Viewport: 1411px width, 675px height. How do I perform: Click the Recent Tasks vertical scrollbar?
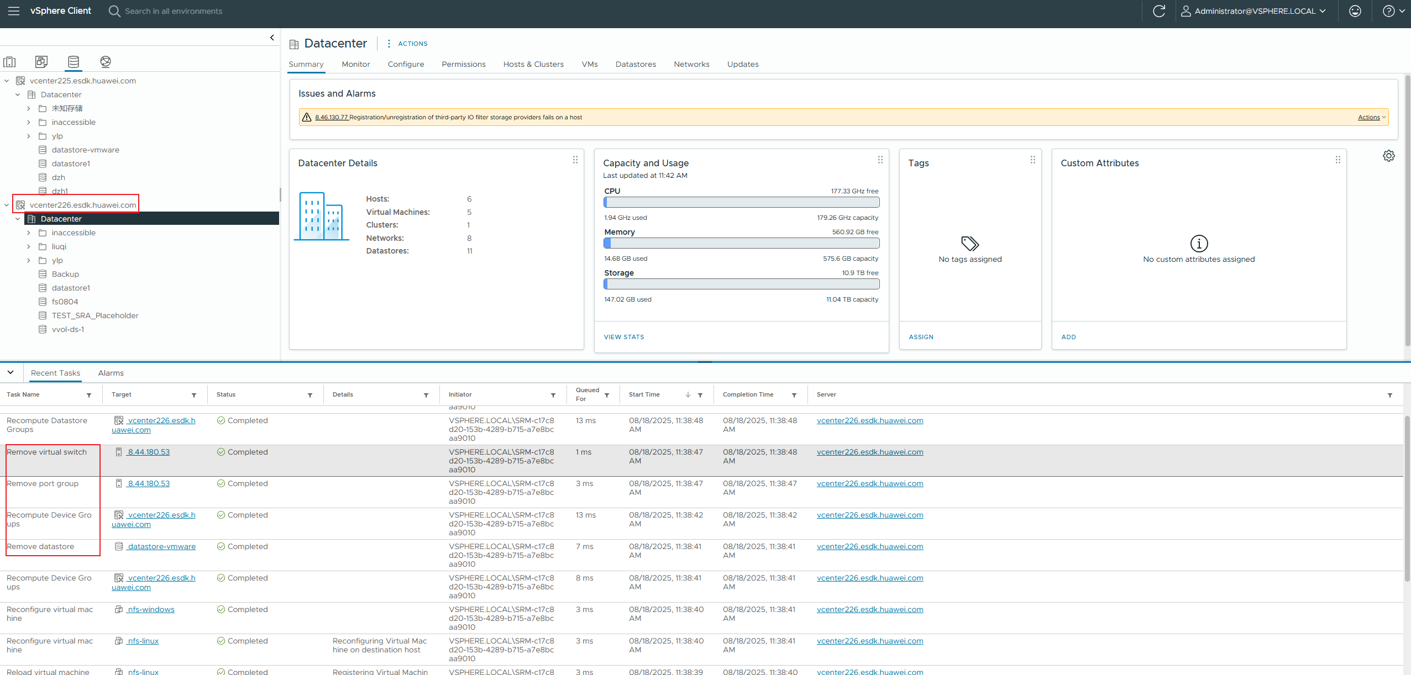coord(1407,498)
